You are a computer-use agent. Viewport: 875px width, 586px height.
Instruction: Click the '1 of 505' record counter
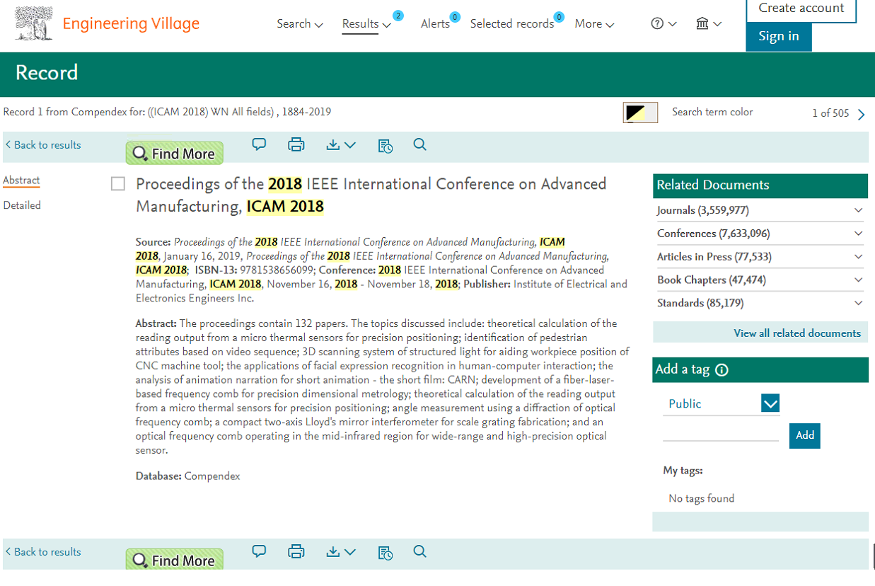830,113
